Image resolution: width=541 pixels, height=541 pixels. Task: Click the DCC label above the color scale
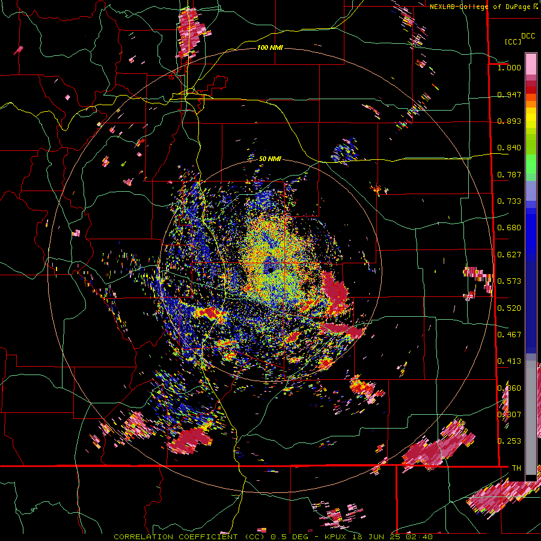pos(528,36)
